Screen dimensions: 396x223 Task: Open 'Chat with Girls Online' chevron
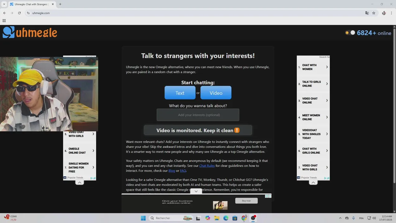click(x=327, y=151)
